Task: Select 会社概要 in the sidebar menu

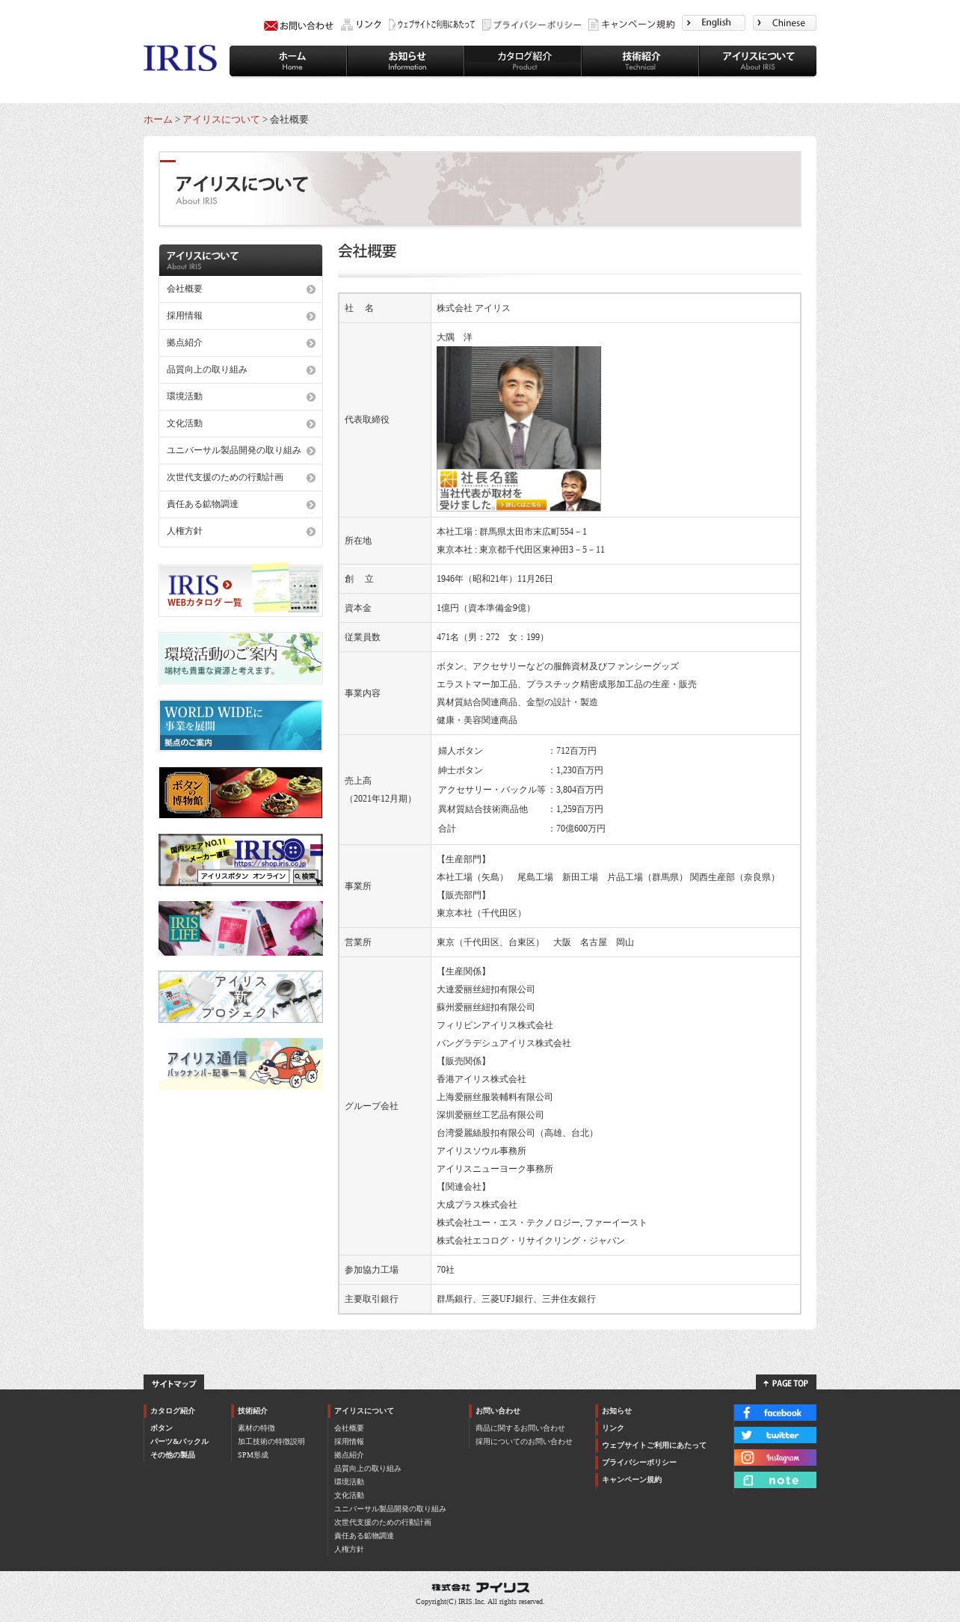Action: click(241, 289)
